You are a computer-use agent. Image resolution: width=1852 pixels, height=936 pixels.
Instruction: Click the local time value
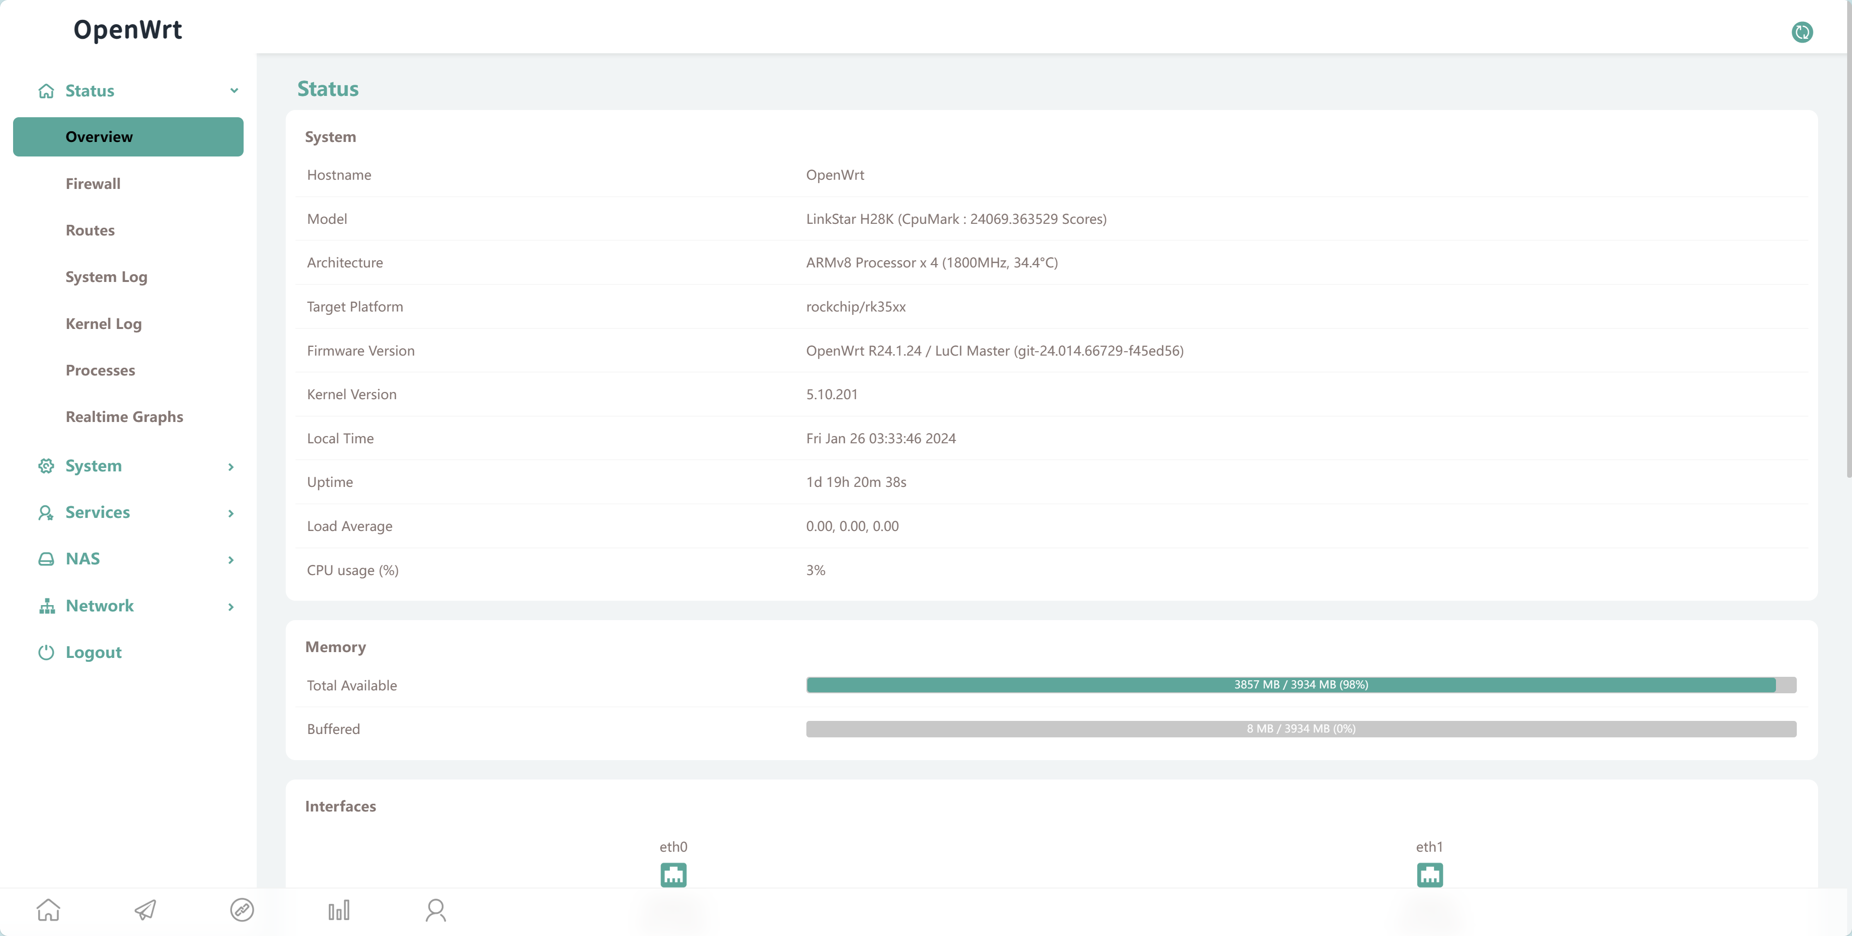880,438
